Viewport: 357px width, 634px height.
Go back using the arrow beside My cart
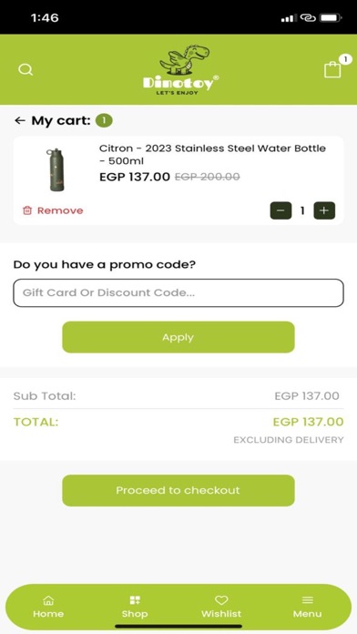coord(19,120)
